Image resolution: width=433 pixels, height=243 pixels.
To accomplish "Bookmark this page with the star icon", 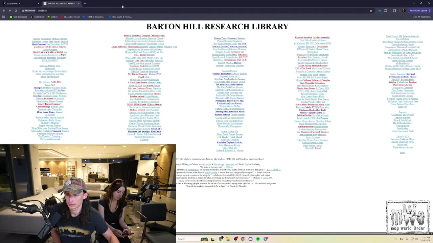I will tap(371, 10).
